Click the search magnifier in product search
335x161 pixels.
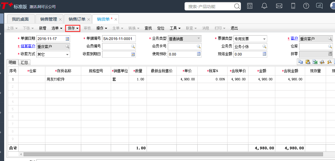237,6
